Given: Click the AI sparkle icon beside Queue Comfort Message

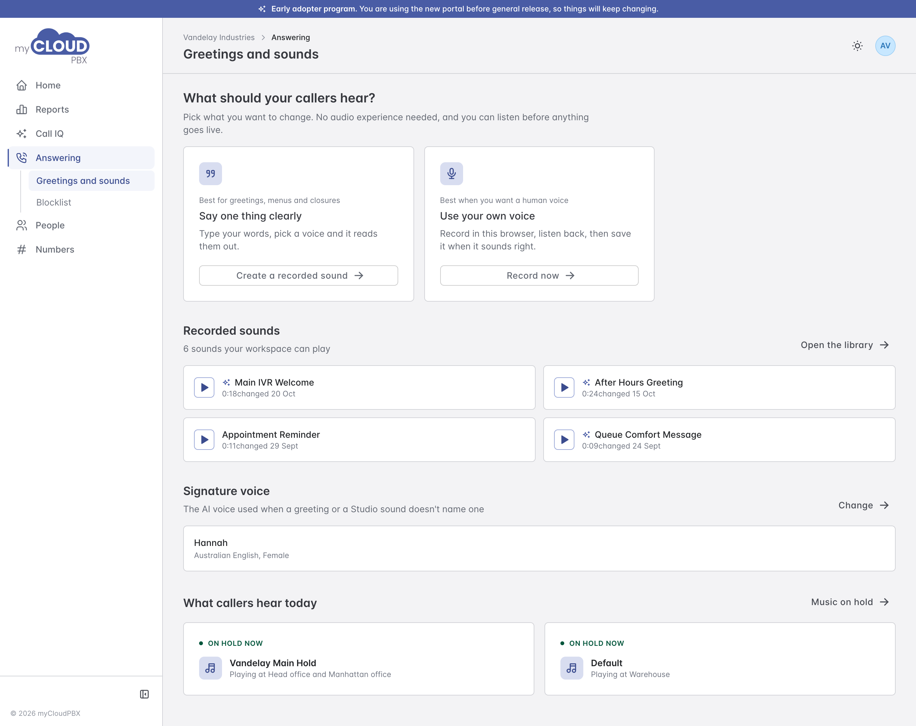Looking at the screenshot, I should click(586, 434).
